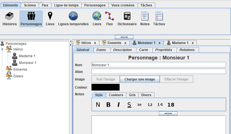Apply normal text style N

coord(98,105)
